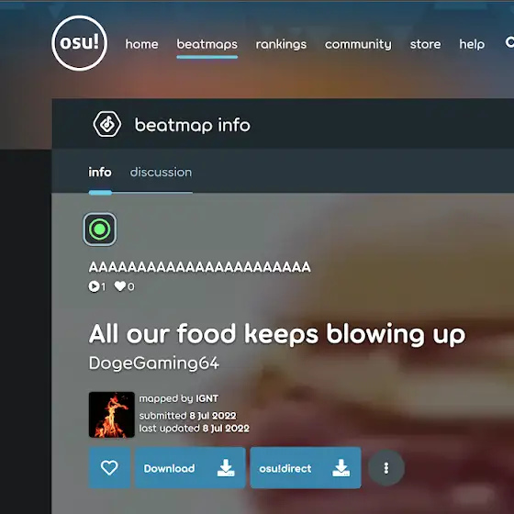This screenshot has height=514, width=514.
Task: Open the three-dot more options menu
Action: [x=386, y=468]
